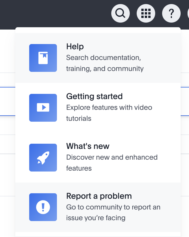Open the search magnifier button
This screenshot has height=237, width=189.
[x=121, y=13]
